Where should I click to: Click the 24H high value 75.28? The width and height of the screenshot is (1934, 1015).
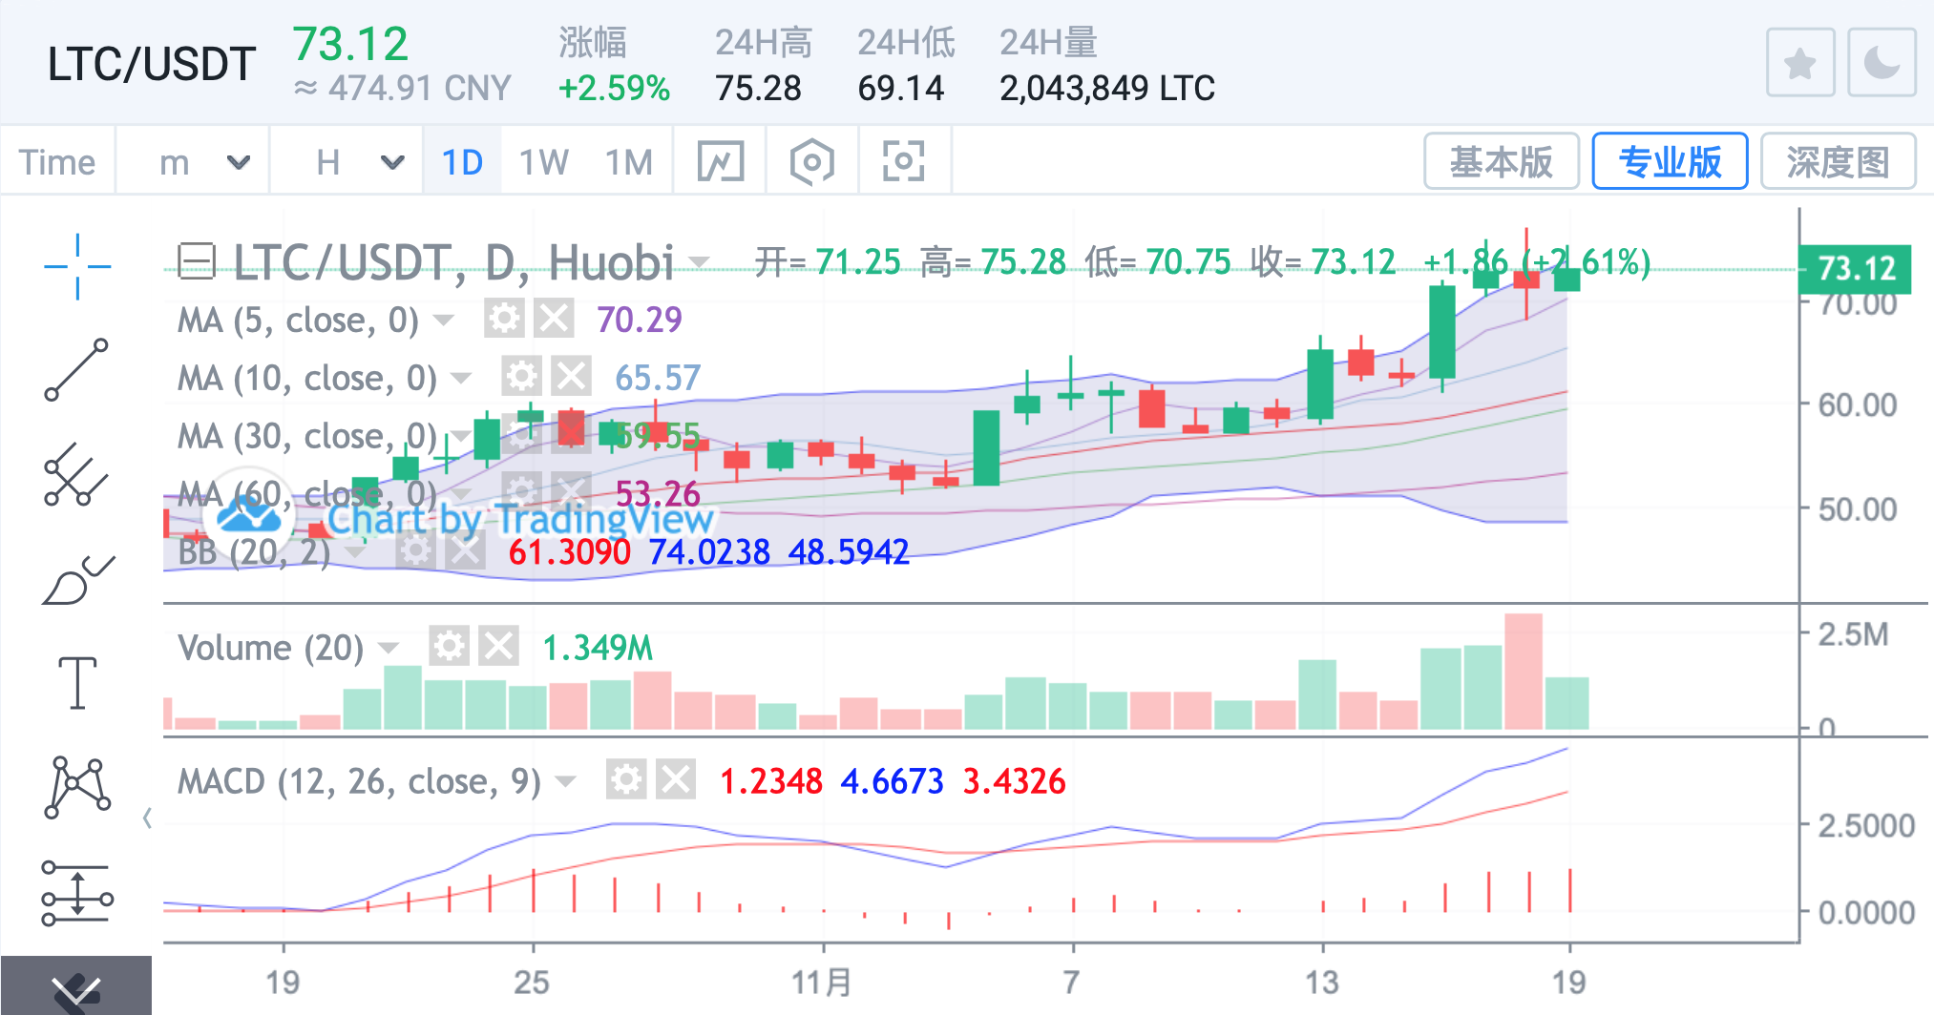759,88
